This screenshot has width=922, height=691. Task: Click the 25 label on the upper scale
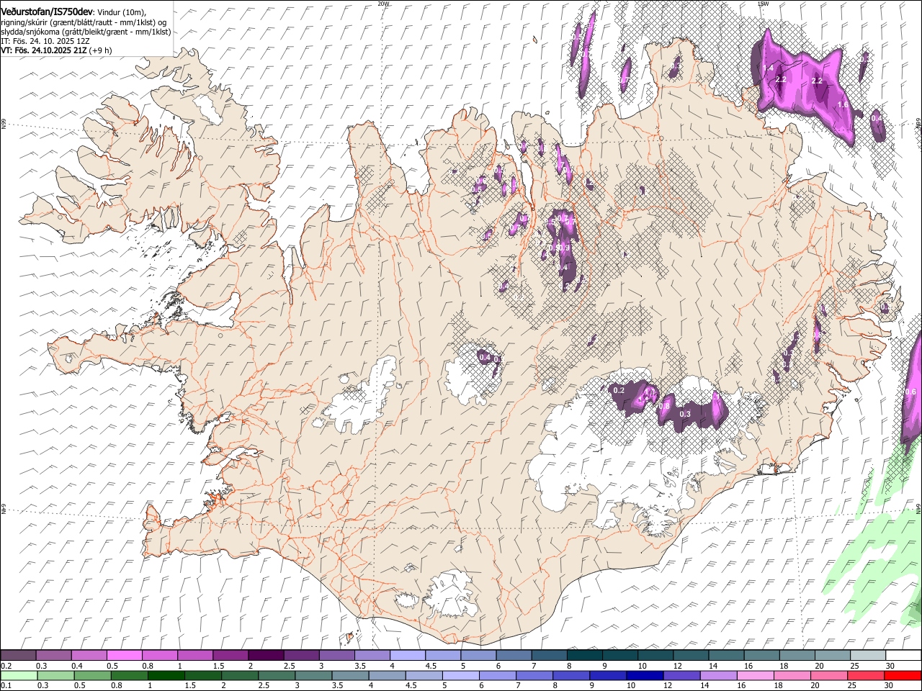(x=854, y=666)
